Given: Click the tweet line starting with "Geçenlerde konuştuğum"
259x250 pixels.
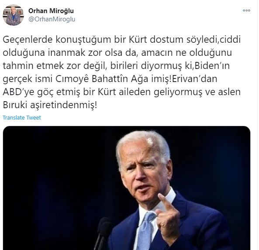Looking at the screenshot, I should 122,40.
